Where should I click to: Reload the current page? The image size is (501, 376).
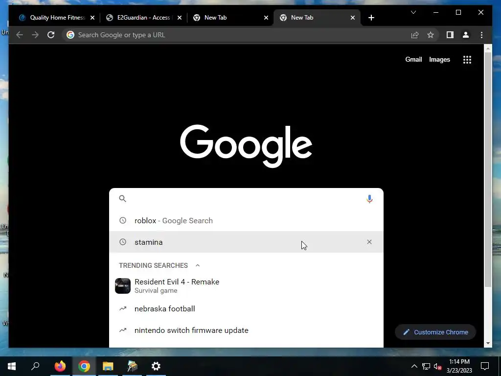[x=51, y=35]
